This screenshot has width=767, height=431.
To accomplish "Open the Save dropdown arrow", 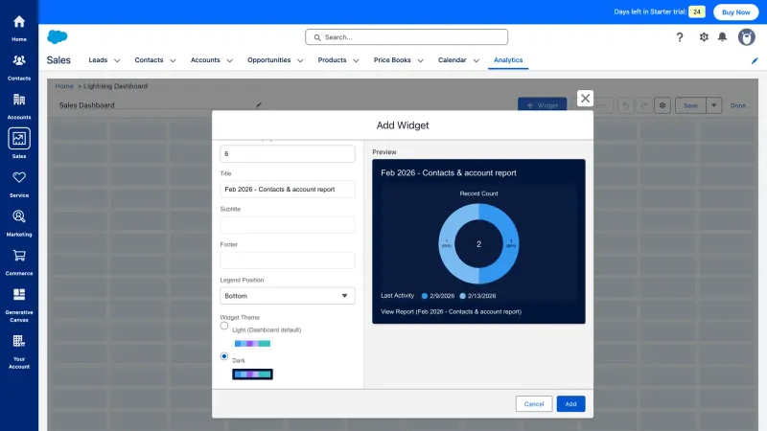I will click(x=713, y=105).
